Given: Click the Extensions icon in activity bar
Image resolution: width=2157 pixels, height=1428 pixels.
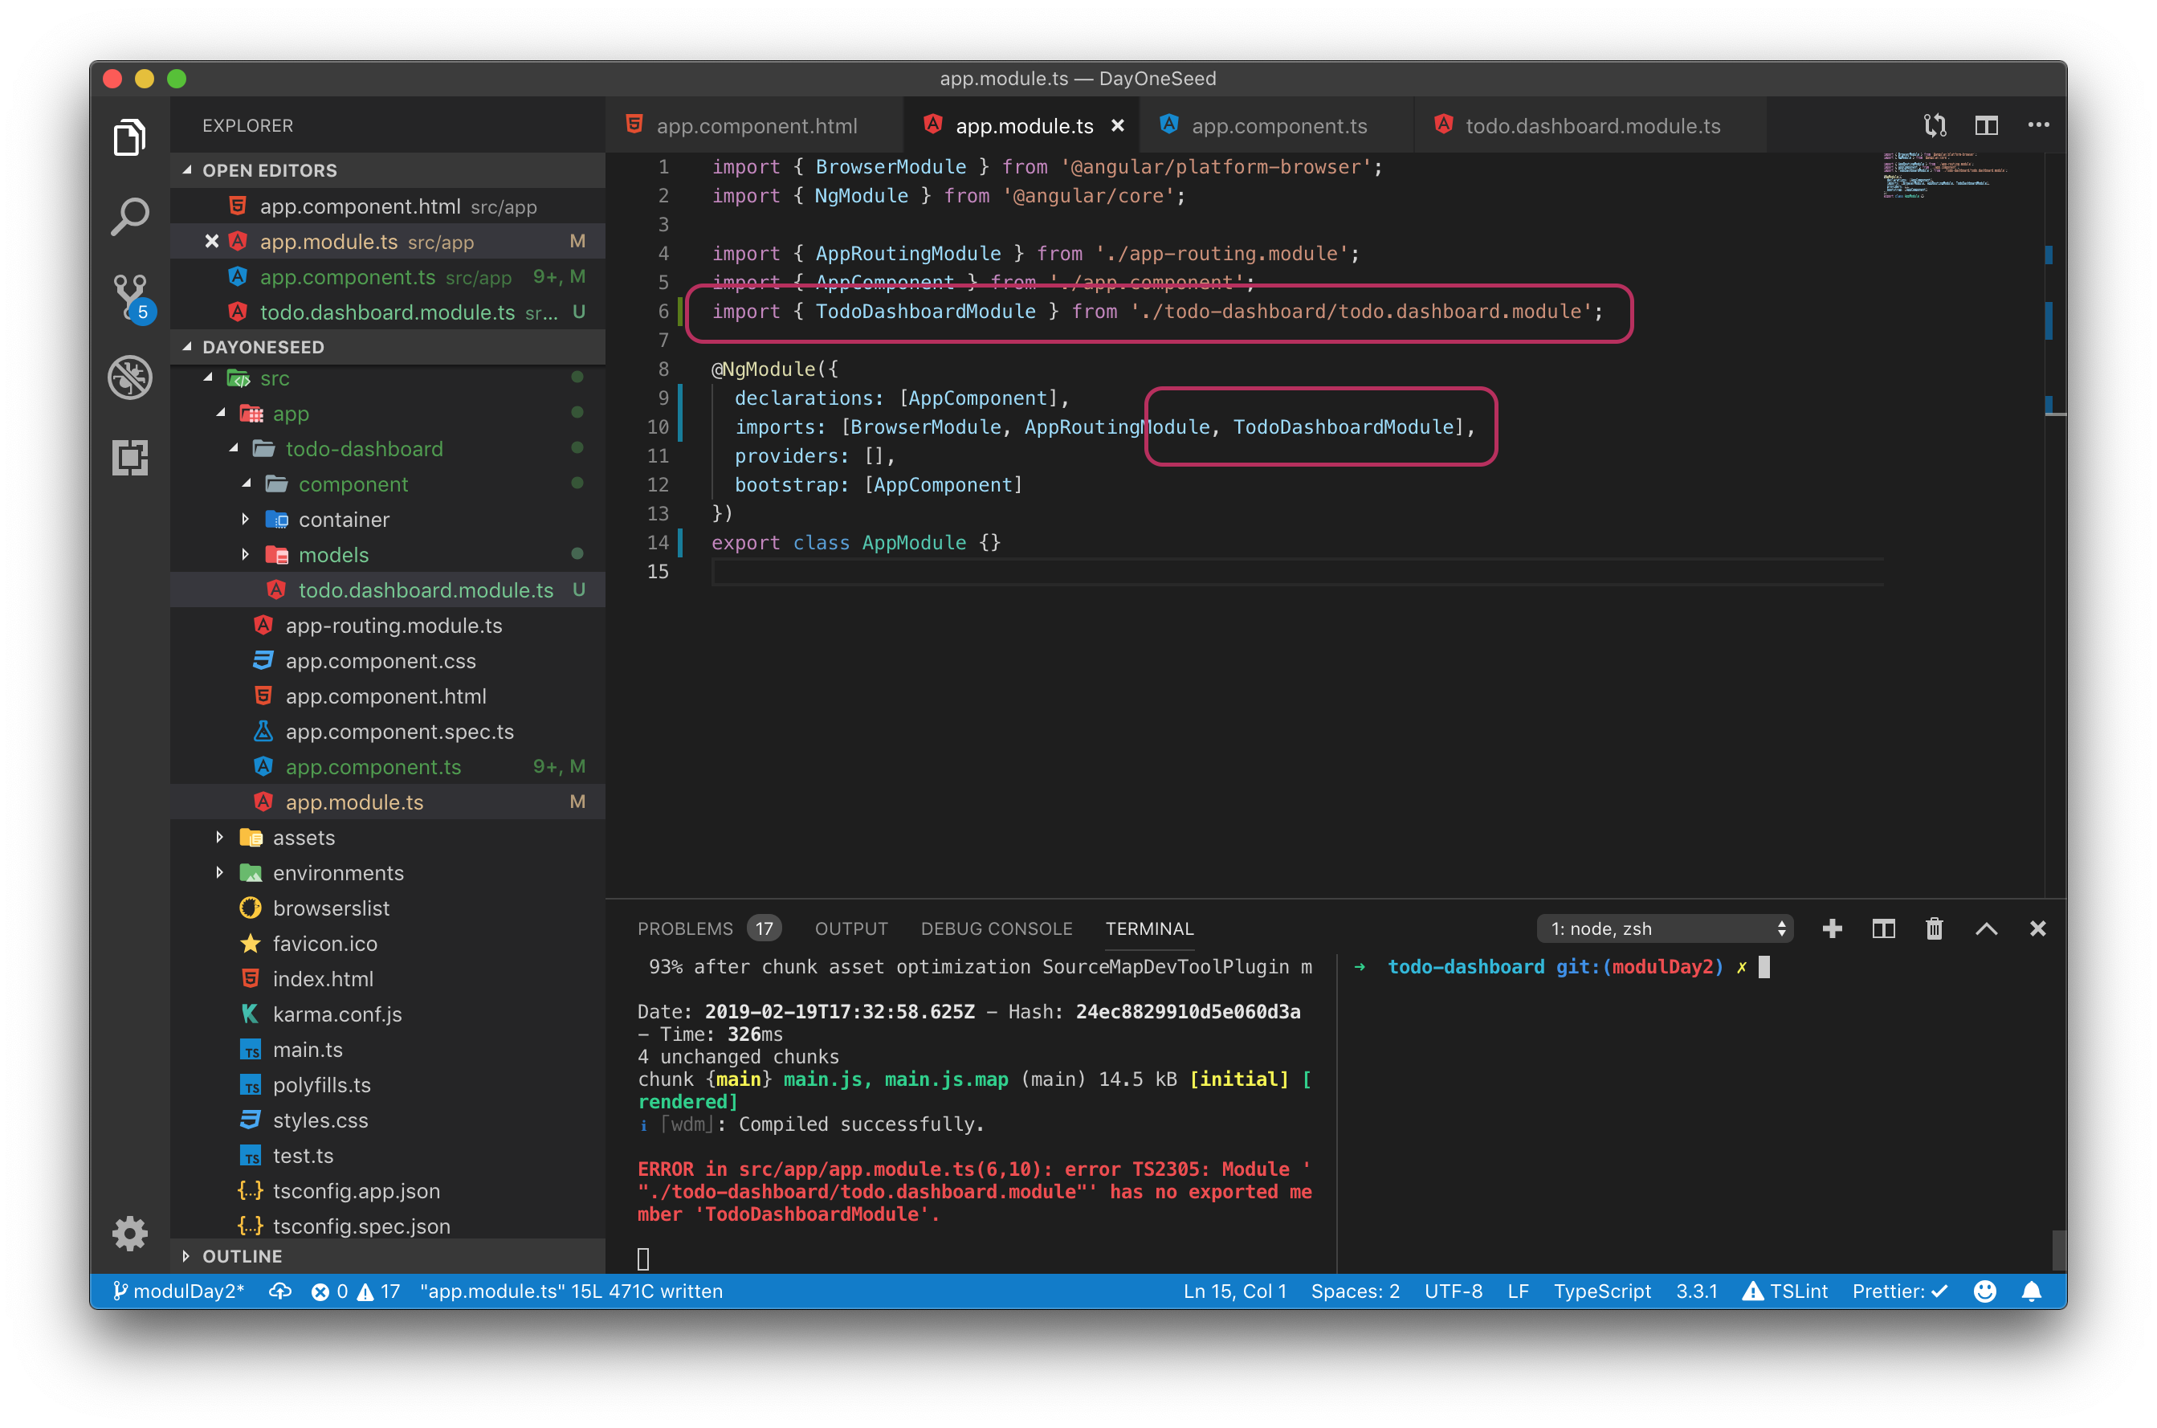Looking at the screenshot, I should tap(129, 459).
